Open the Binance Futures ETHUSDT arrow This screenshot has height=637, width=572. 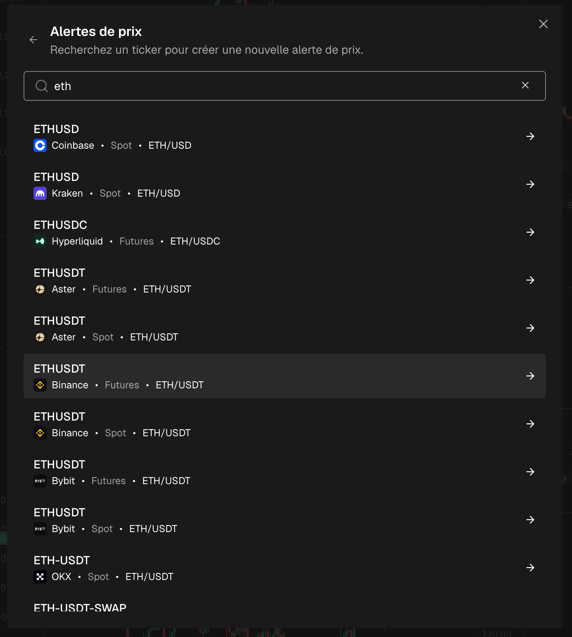[x=530, y=376]
